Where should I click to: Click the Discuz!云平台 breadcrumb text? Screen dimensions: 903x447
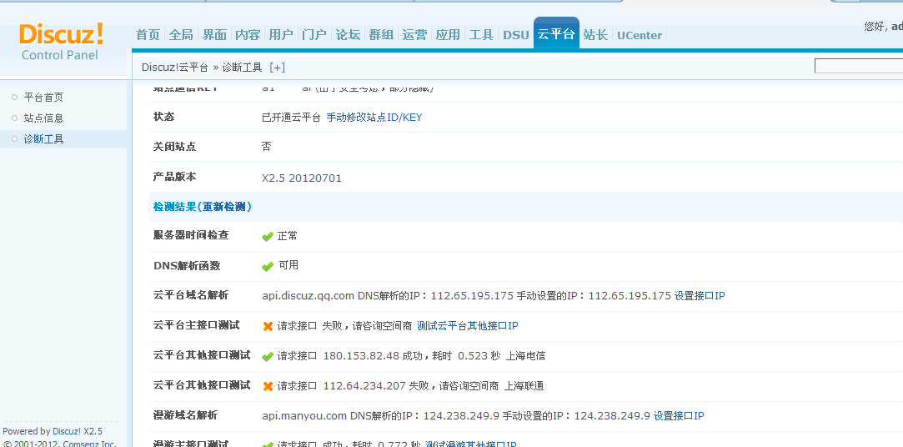(175, 68)
